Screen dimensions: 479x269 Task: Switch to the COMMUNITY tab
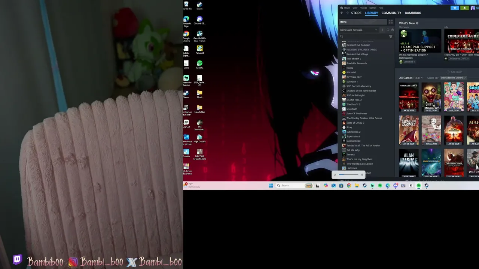point(391,13)
